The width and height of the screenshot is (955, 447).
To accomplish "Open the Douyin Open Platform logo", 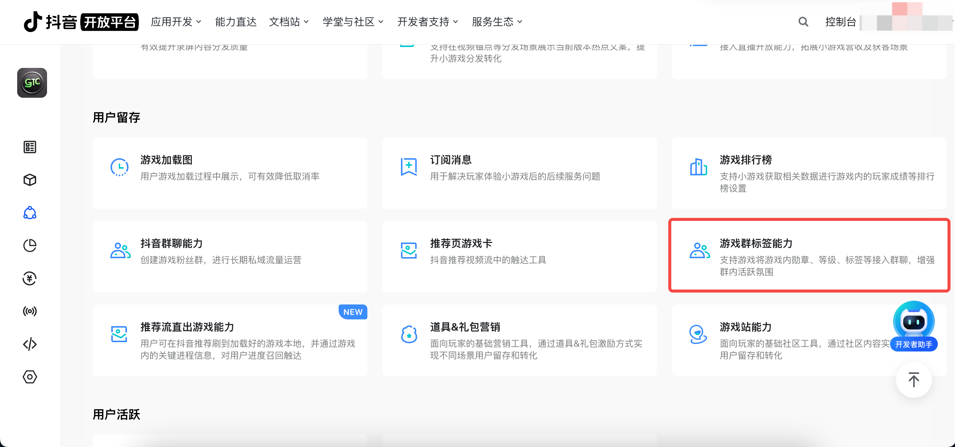I will [x=81, y=22].
